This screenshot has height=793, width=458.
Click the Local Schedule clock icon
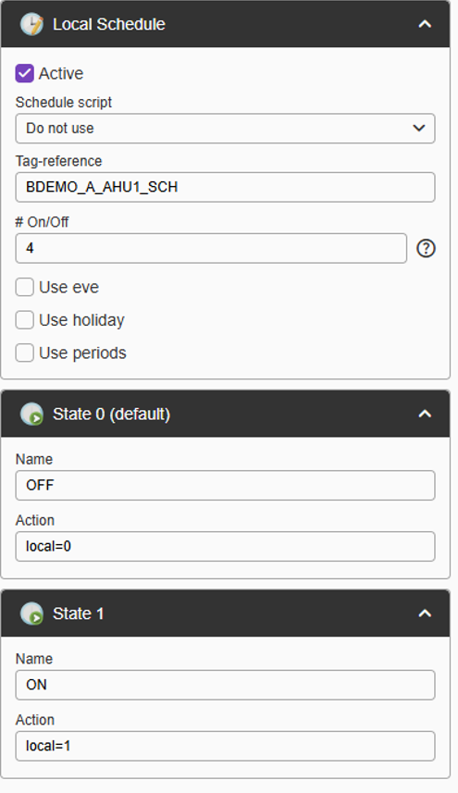(31, 24)
